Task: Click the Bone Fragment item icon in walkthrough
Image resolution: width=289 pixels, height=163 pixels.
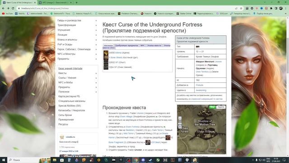Action: 168,138
